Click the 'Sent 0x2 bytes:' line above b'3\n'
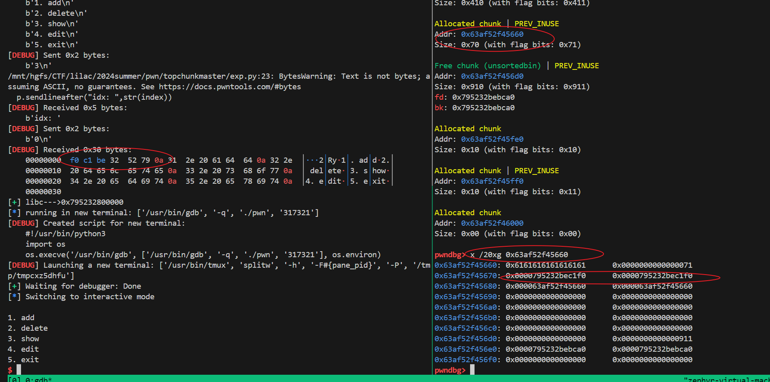Viewport: 770px width, 382px height. click(59, 55)
